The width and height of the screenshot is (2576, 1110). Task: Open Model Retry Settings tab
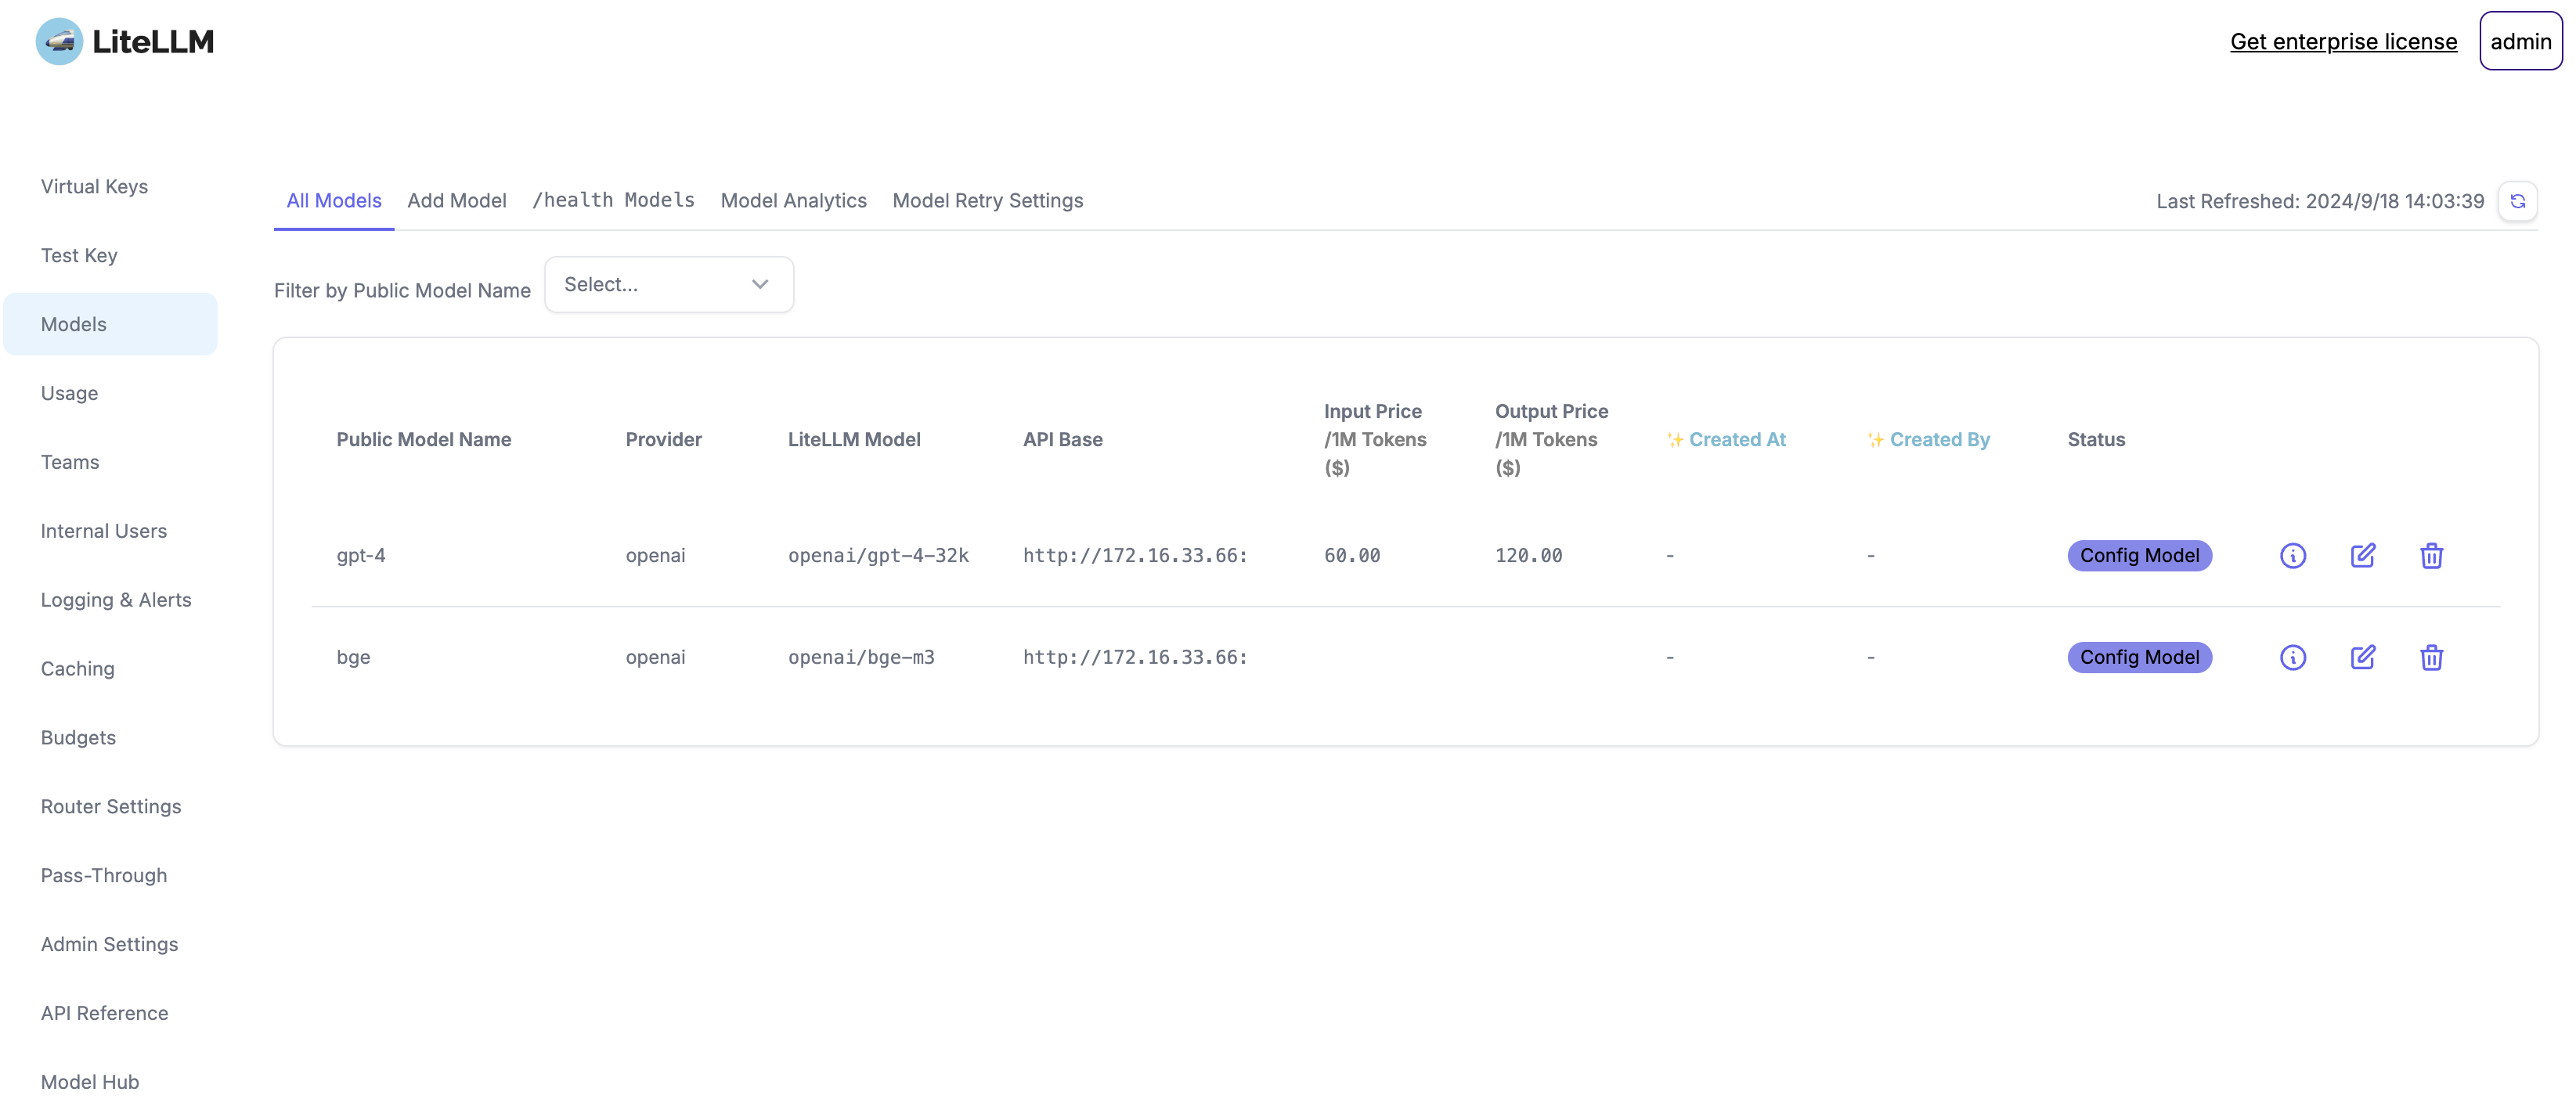[x=987, y=200]
